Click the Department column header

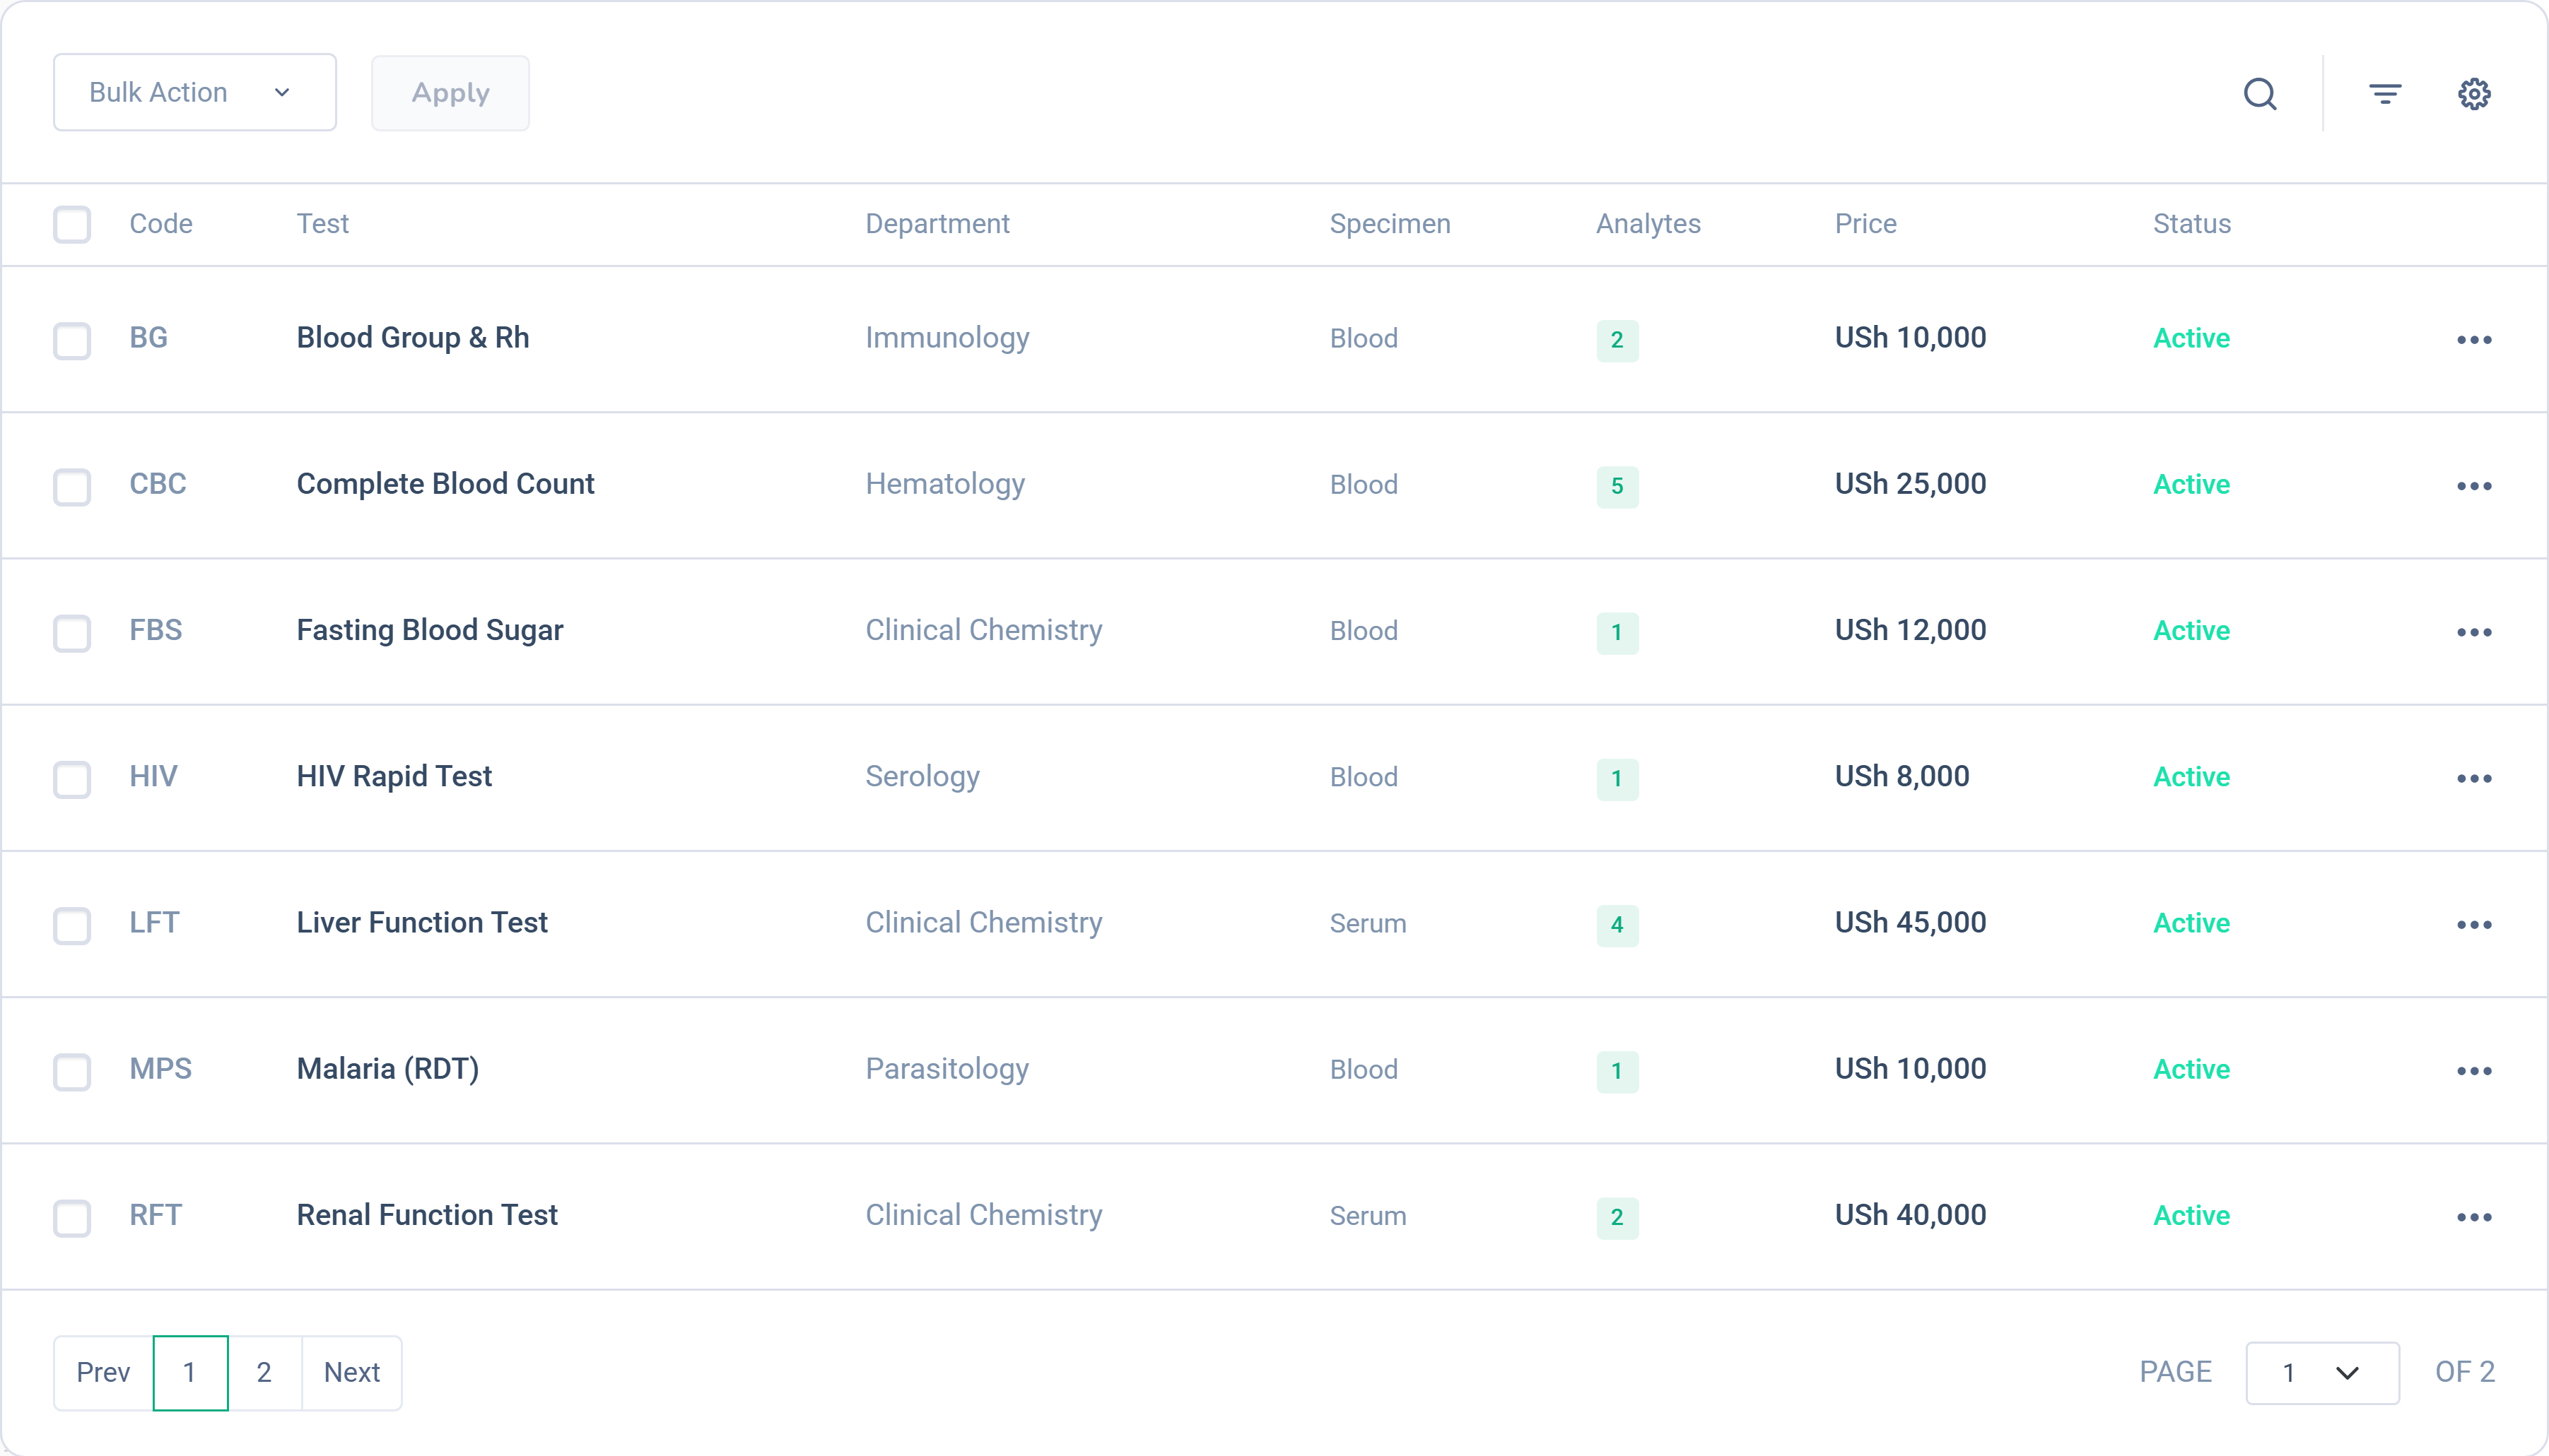pos(937,223)
